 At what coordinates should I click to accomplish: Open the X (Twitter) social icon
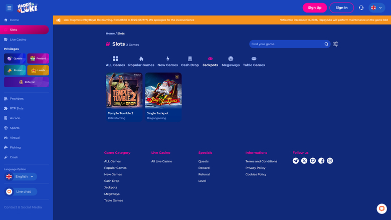point(304,161)
